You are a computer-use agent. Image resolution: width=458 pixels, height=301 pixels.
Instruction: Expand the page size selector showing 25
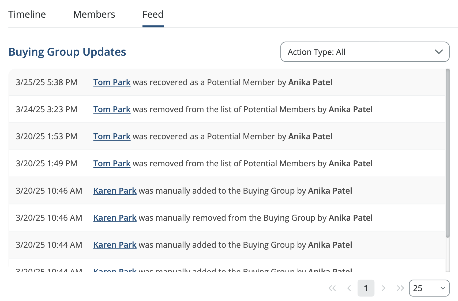pyautogui.click(x=429, y=288)
